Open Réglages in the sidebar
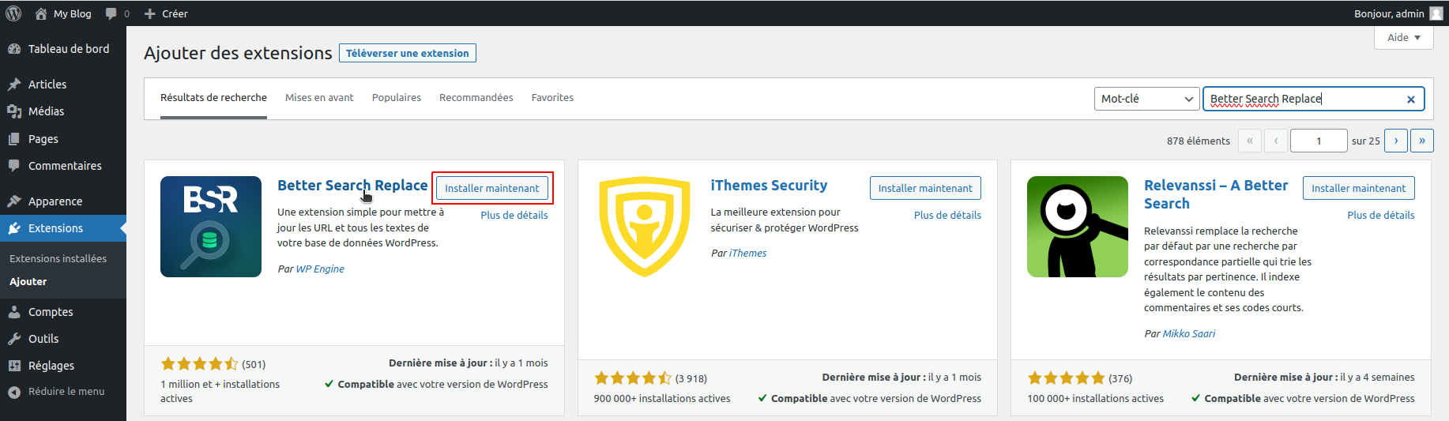Image resolution: width=1449 pixels, height=421 pixels. point(51,366)
